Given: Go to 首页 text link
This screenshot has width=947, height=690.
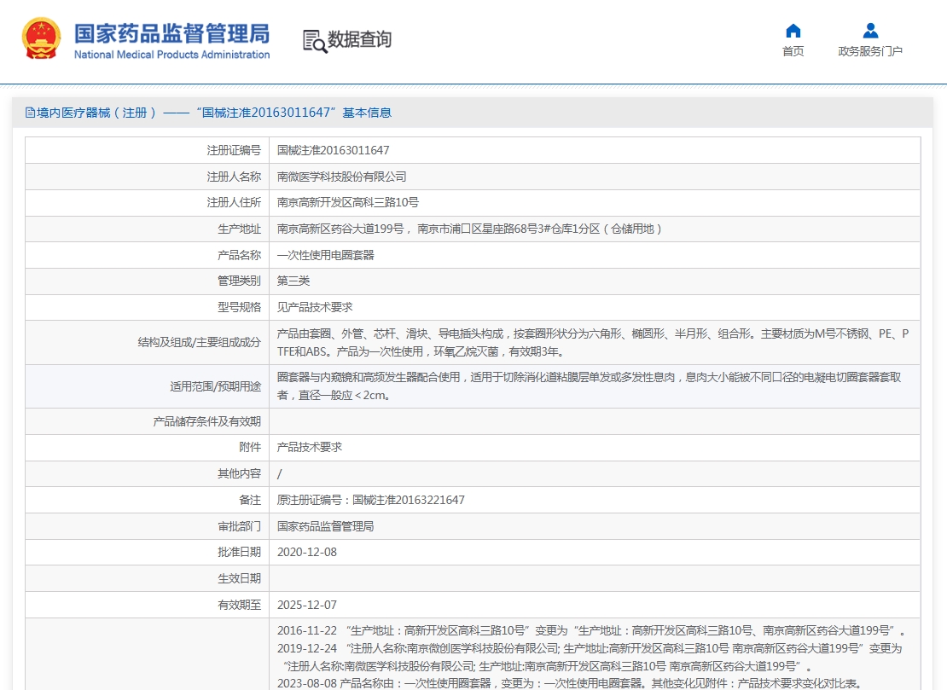Looking at the screenshot, I should coord(793,51).
